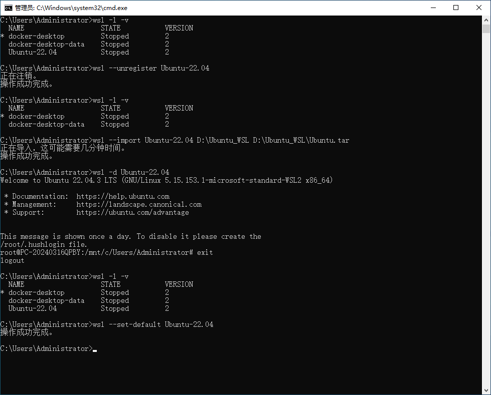The height and width of the screenshot is (395, 491).
Task: Minimize the cmd.exe window
Action: tap(433, 8)
